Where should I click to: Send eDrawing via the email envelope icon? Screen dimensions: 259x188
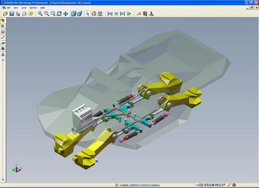tap(24, 13)
